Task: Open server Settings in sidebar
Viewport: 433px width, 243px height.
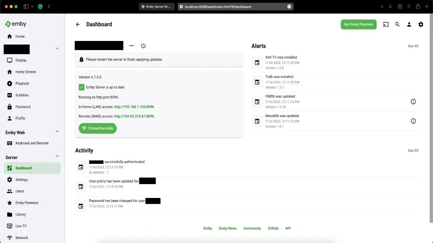Action: coord(32,180)
